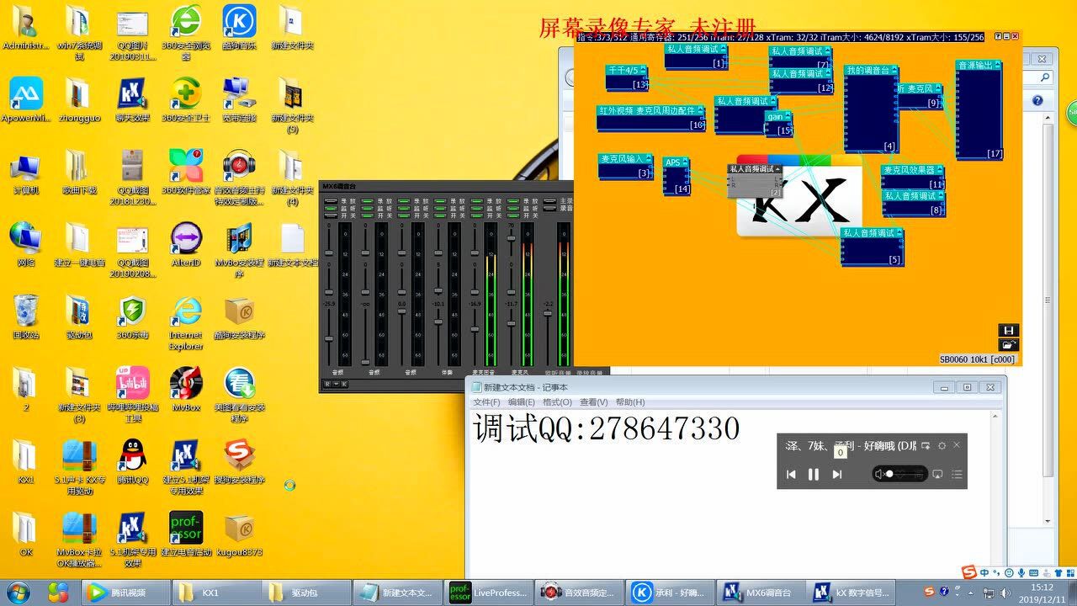Pause playback in the music mini player
Screen dimensions: 1077x606
814,475
